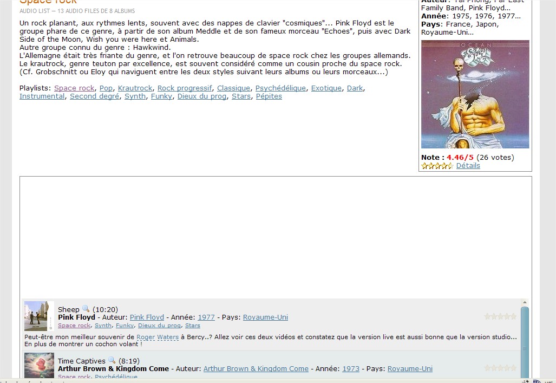Open Arthur Brown & Kingdom Come author link
Viewport: 556px width, 383px height.
click(x=256, y=369)
